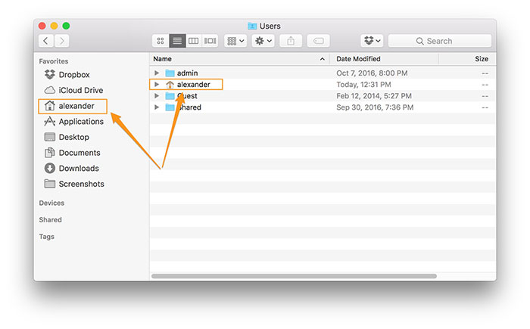Select the alexander home folder row
This screenshot has width=530, height=329.
[x=323, y=85]
